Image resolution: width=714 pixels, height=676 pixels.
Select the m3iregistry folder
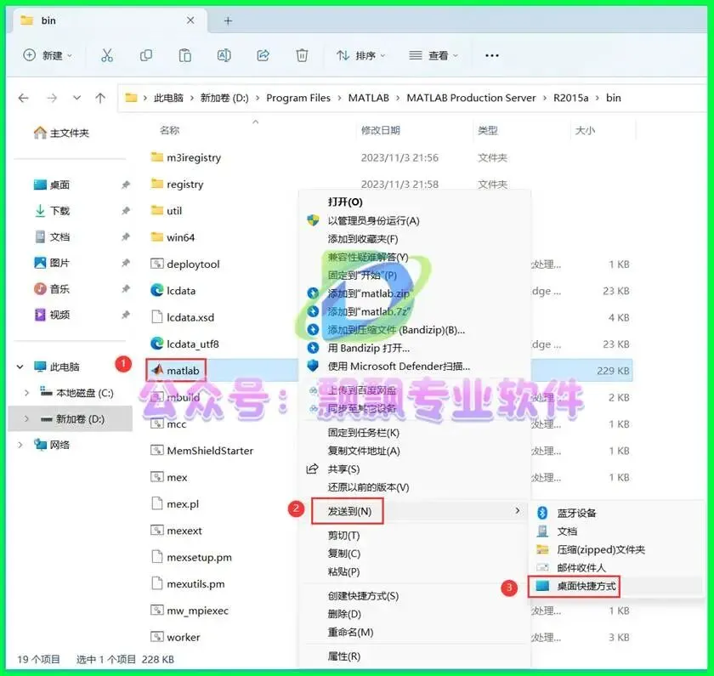pos(186,157)
